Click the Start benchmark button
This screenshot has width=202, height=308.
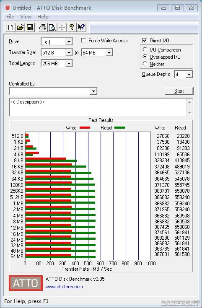(x=179, y=91)
